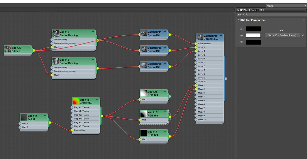
Task: Click the Map #21 RGB Tint preview icon
Action: point(144,93)
